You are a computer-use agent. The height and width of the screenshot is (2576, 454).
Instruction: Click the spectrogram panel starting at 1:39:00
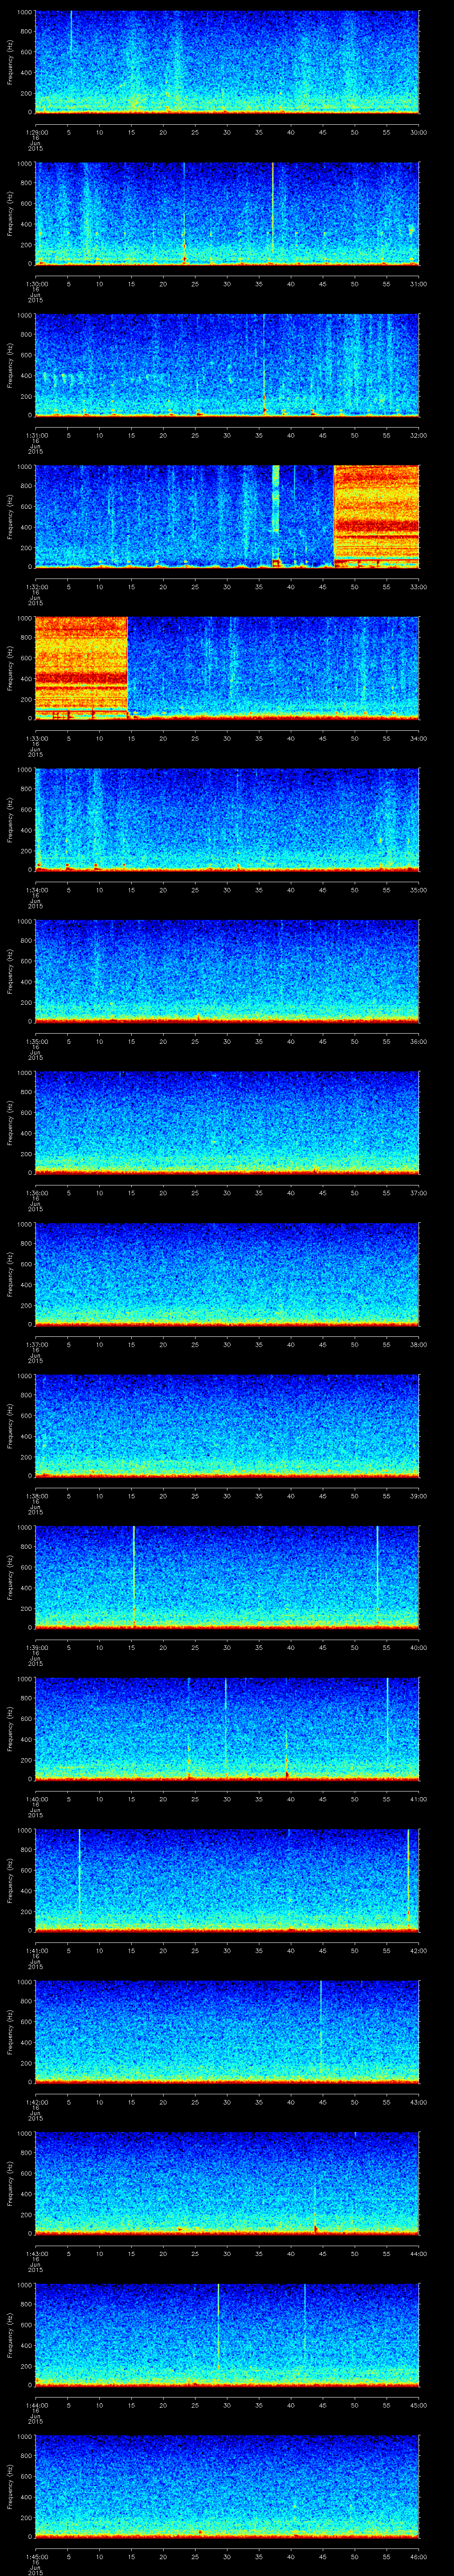[x=227, y=1577]
